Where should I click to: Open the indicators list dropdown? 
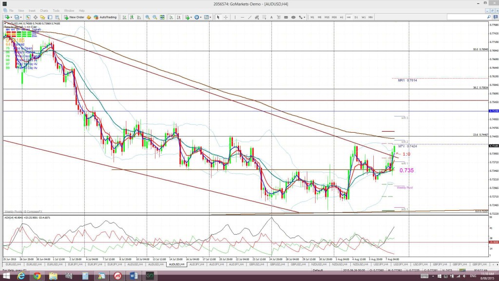191,17
